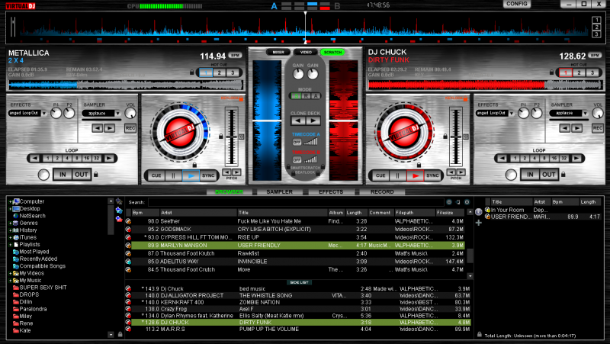
Task: Turn on Timecode B OFF switch
Action: [x=297, y=160]
